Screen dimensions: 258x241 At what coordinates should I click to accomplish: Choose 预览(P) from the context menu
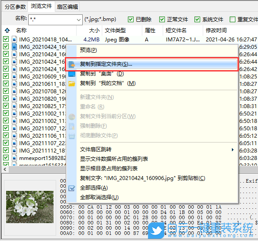(88, 50)
